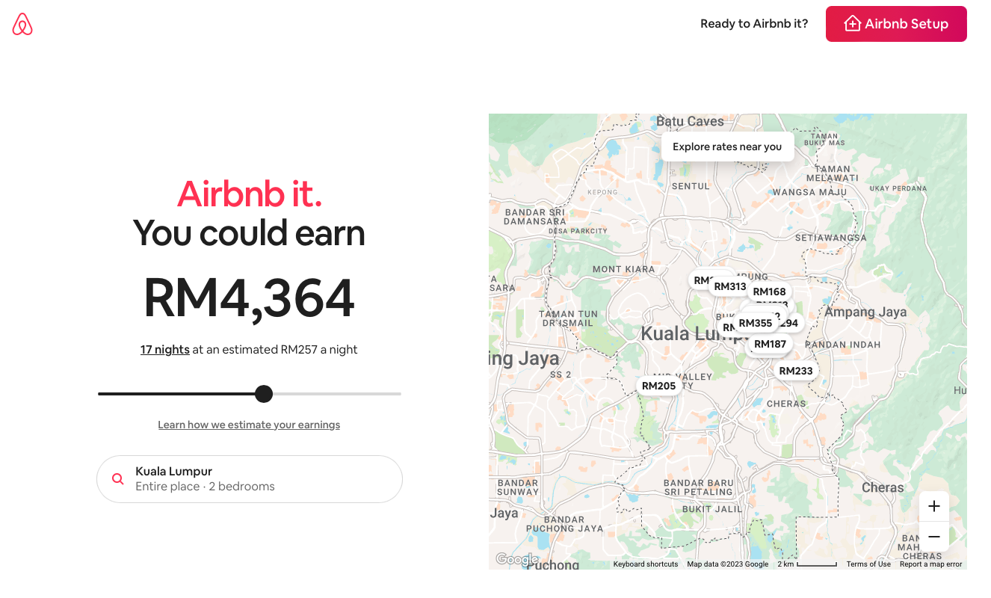The image size is (991, 598).
Task: Click Explore rates near you button
Action: (x=726, y=147)
